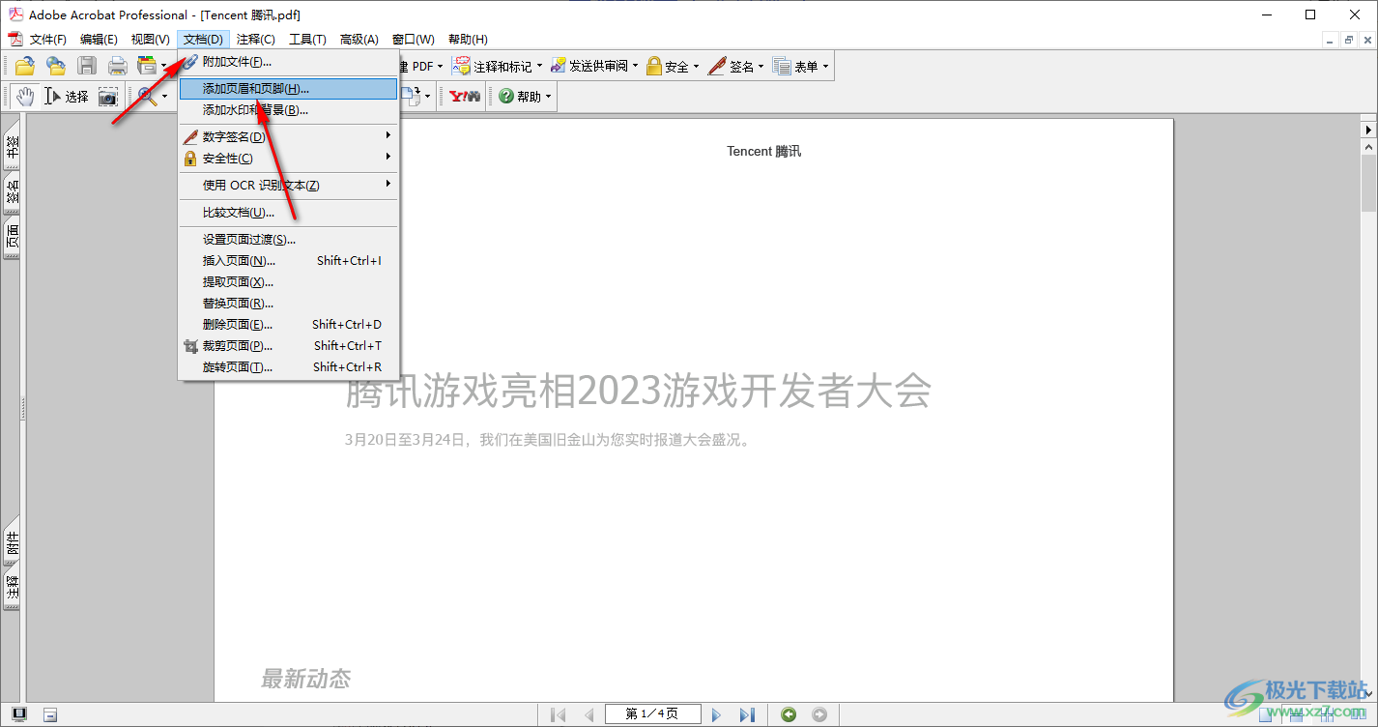Choose Replace Pages (替换页面)
Viewport: 1378px width, 727px height.
(288, 304)
